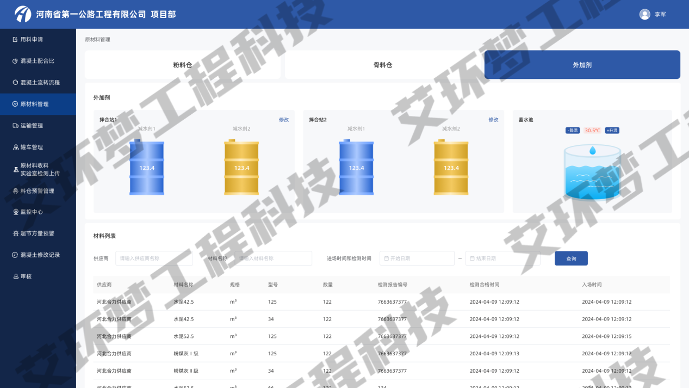This screenshot has width=689, height=388.
Task: Click yellow 减水剂2 barrel in 拌合站2
Action: (451, 167)
